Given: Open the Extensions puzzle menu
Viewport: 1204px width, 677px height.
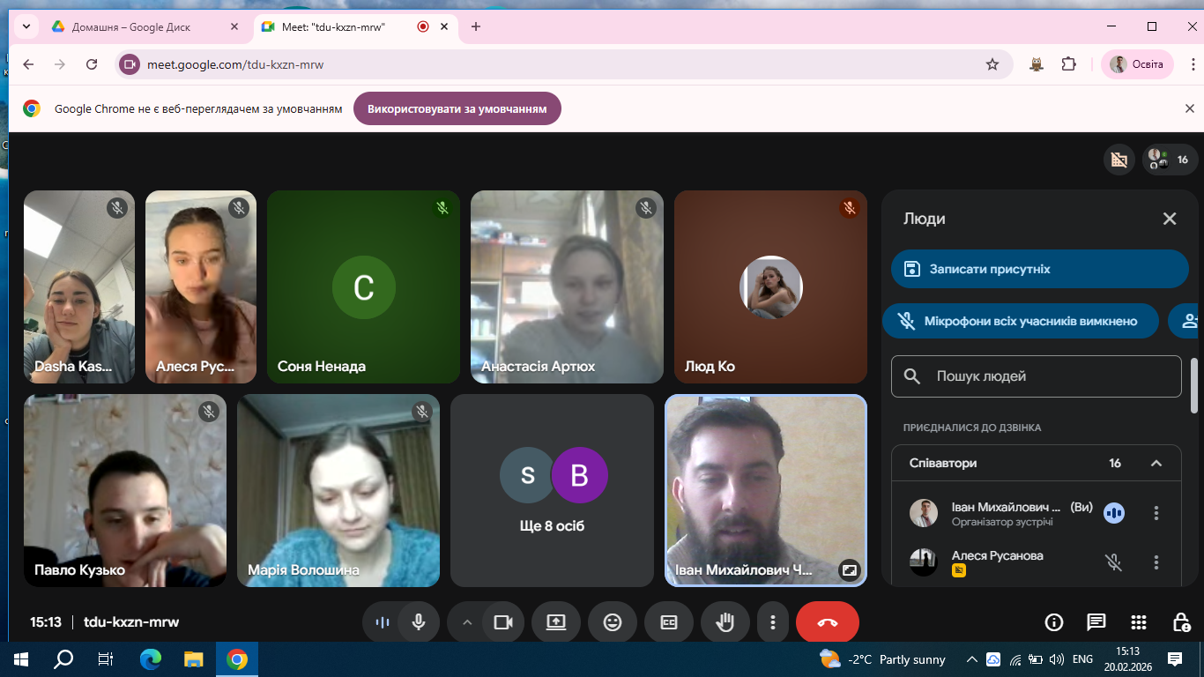Looking at the screenshot, I should coord(1069,64).
